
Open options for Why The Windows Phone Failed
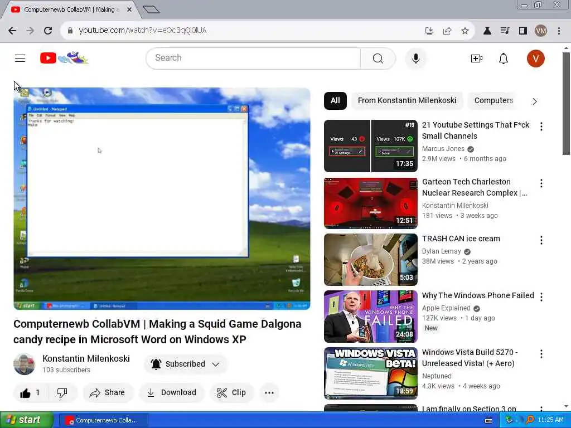click(x=541, y=296)
